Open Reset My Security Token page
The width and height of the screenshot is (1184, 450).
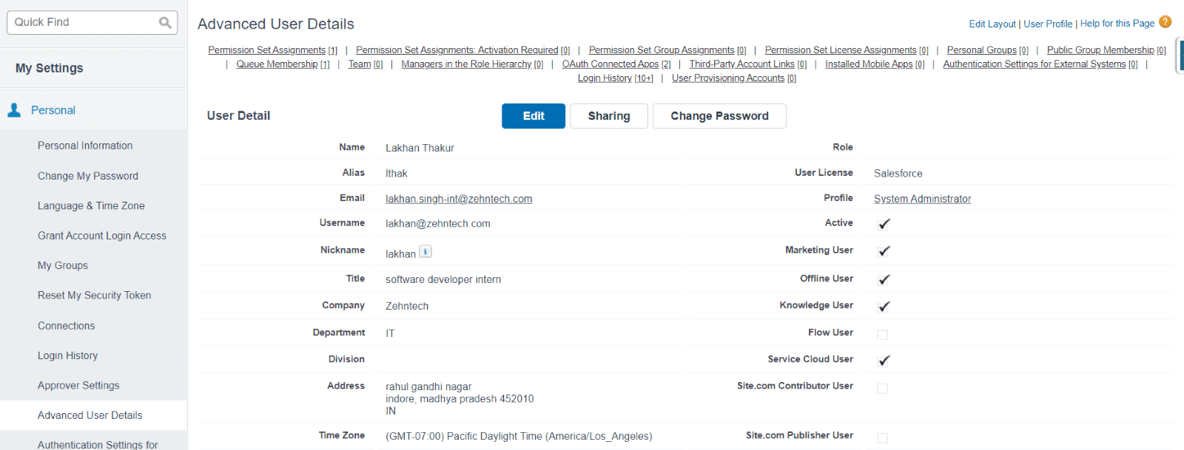[94, 296]
